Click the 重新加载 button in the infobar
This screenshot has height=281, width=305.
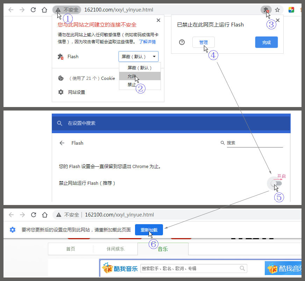click(x=149, y=230)
